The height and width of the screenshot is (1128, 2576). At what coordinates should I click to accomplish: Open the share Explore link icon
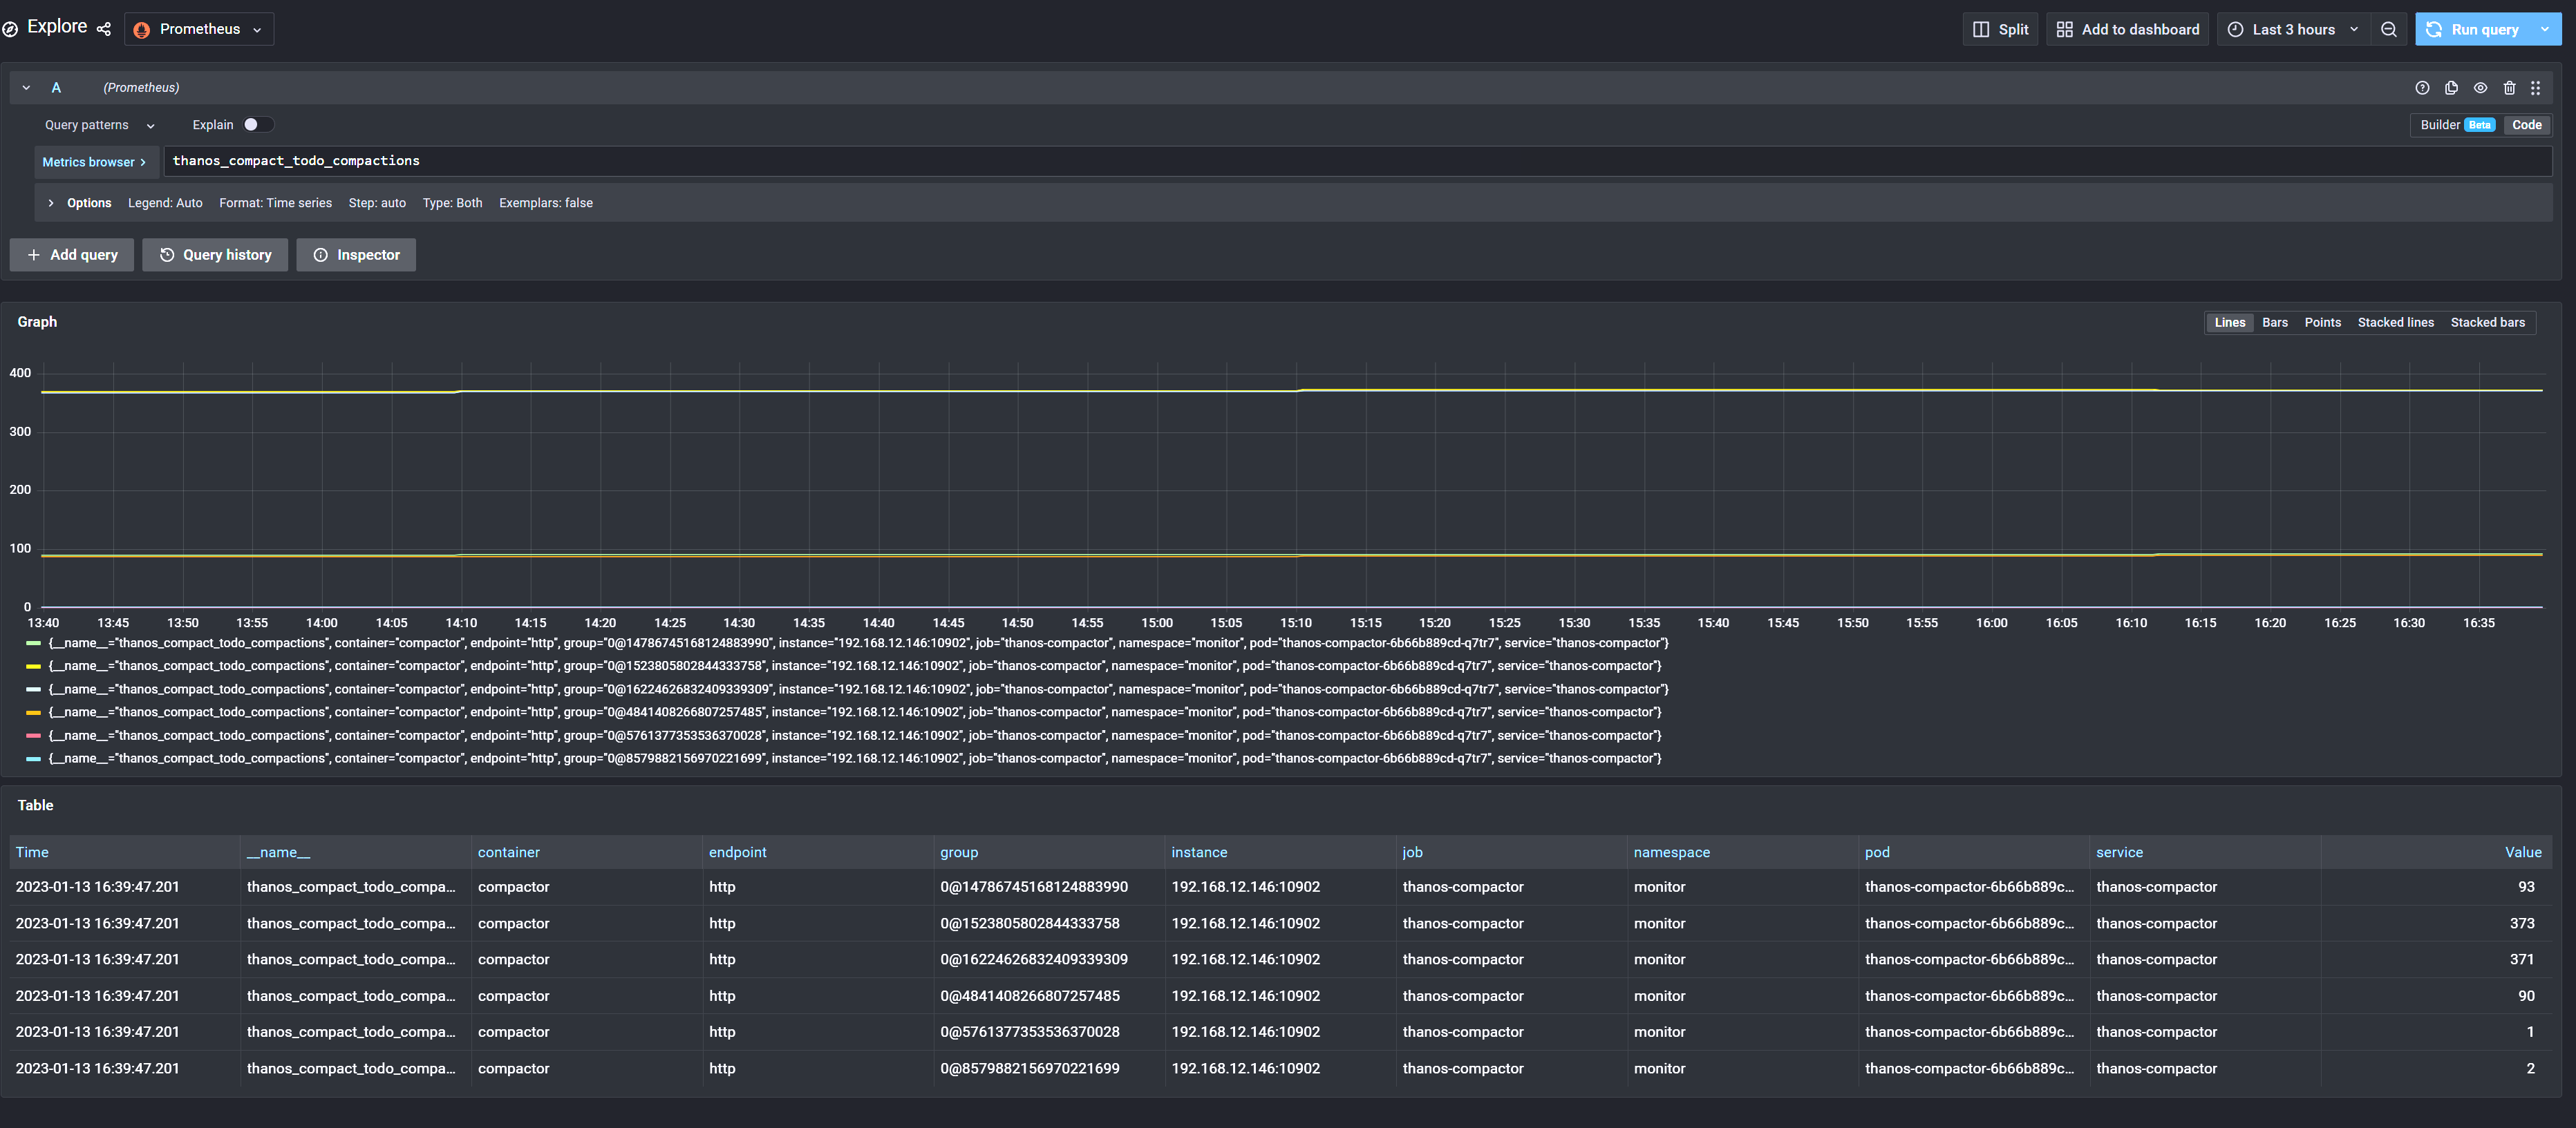[x=103, y=29]
